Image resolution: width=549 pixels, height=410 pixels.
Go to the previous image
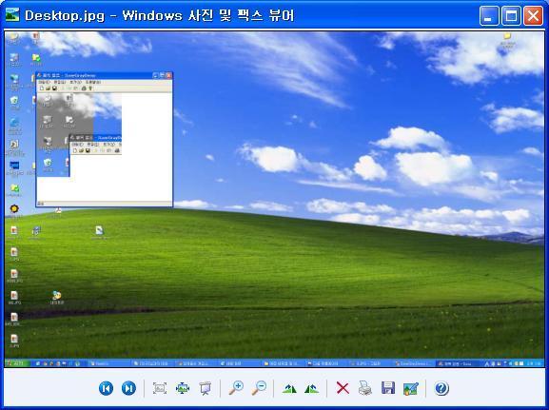[106, 388]
